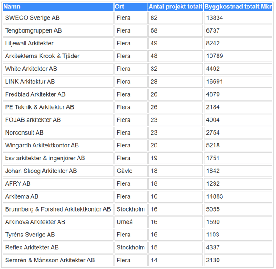This screenshot has width=276, height=269.
Task: Click Flera in the SWECO Sverige row
Action: (x=131, y=18)
